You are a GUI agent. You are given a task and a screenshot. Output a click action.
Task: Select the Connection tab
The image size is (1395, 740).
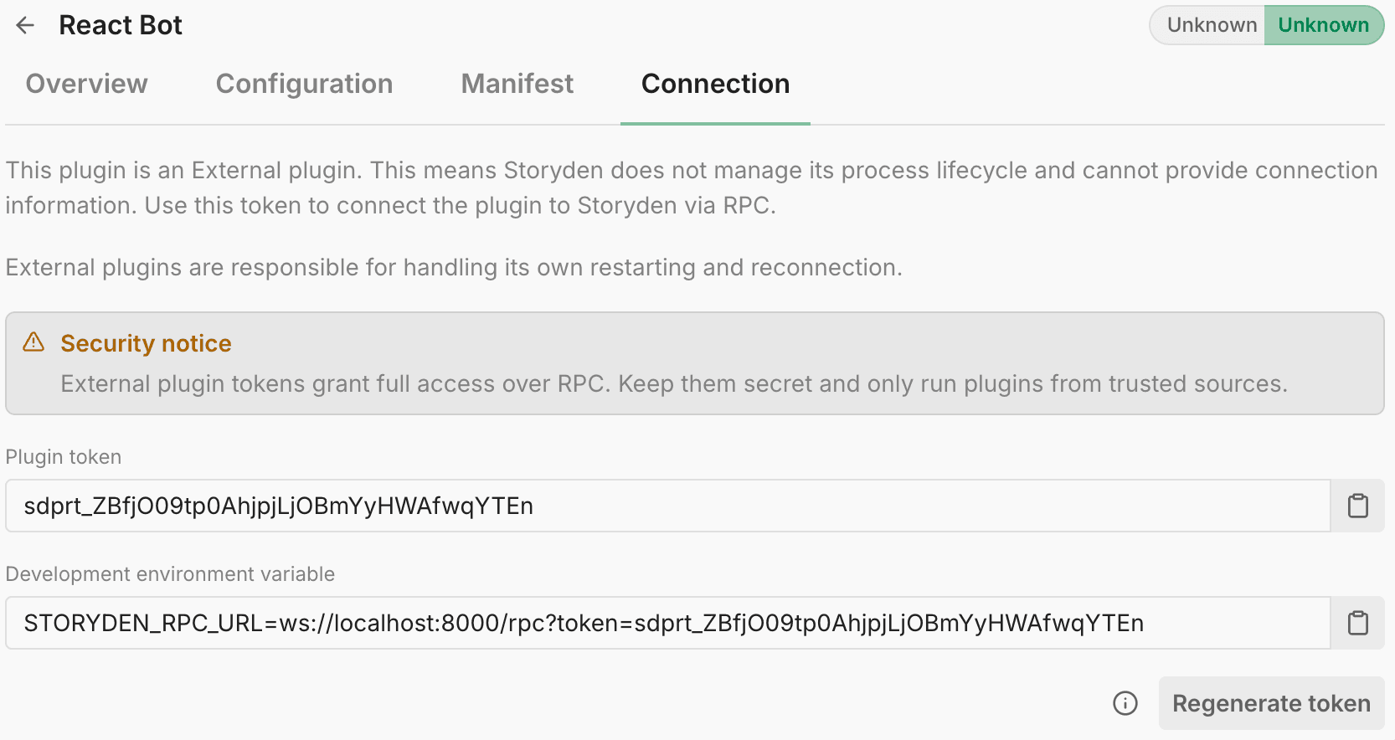point(715,84)
